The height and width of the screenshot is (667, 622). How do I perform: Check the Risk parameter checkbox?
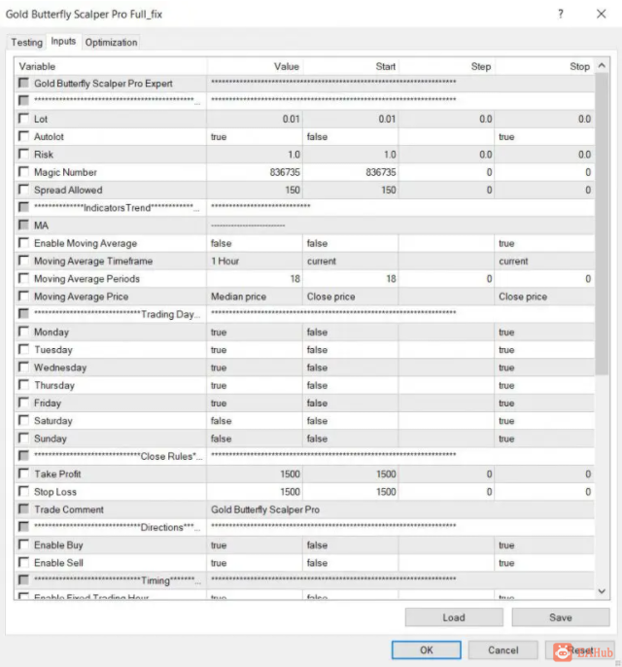coord(23,154)
